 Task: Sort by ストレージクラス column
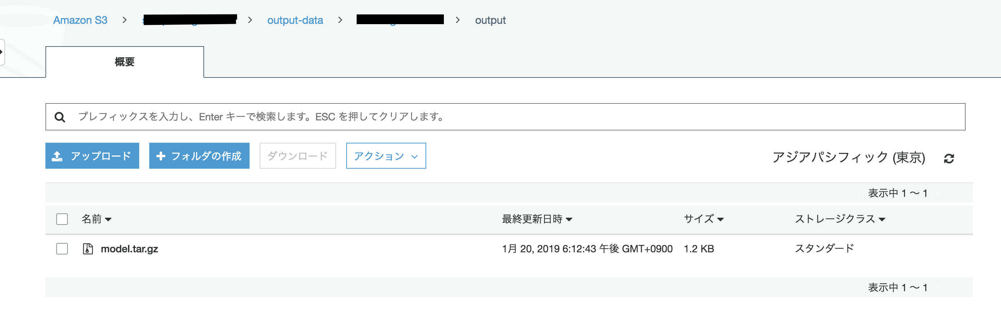(840, 219)
